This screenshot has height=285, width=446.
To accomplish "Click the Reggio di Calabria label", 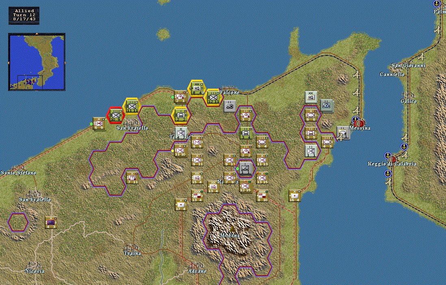I will [x=392, y=164].
